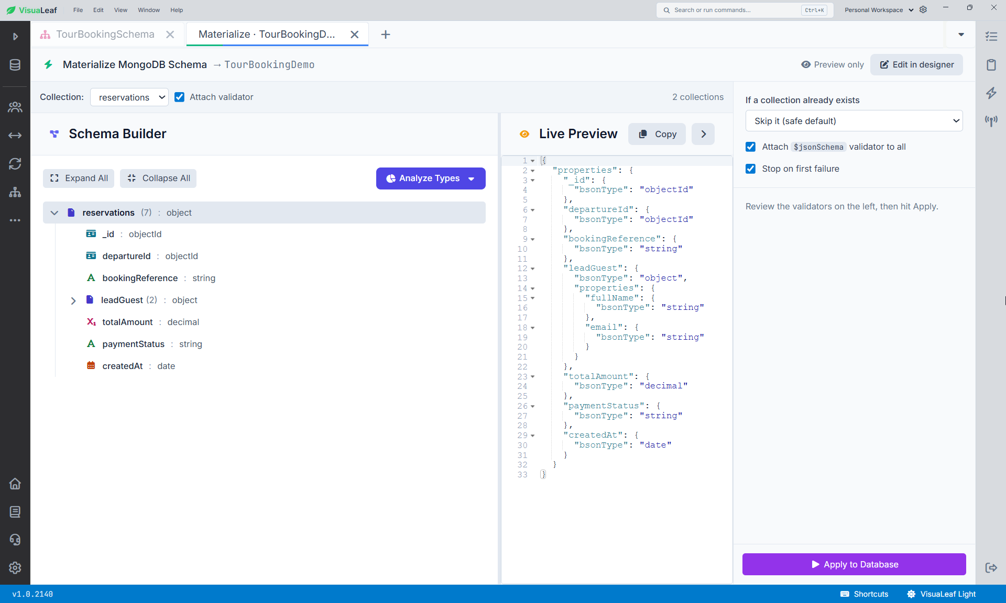Click the left-right arrows transfer icon
Image resolution: width=1006 pixels, height=603 pixels.
[x=15, y=136]
